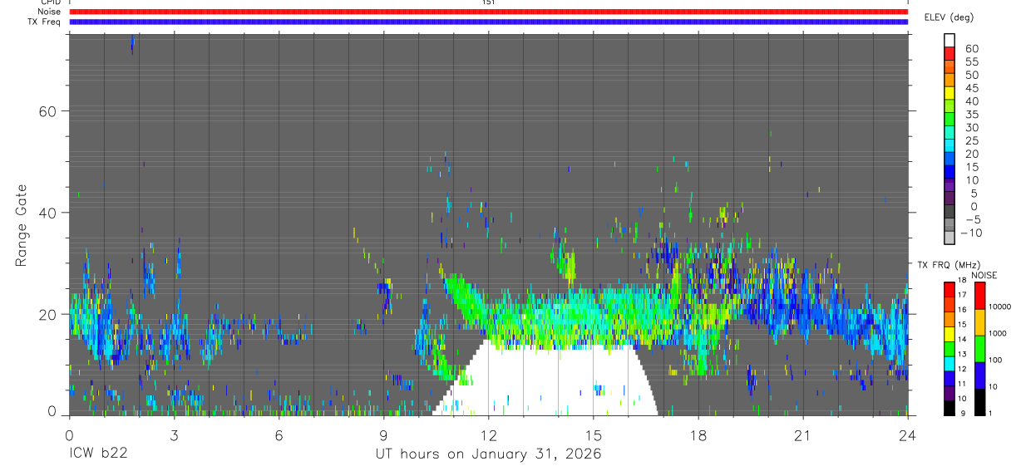Pick orange-yellow swatch in NOISE colorbar
The height and width of the screenshot is (471, 1021).
[979, 322]
